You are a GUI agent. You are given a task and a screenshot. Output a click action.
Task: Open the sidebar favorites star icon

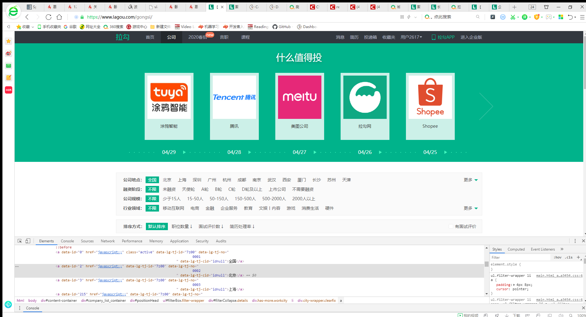point(9,41)
